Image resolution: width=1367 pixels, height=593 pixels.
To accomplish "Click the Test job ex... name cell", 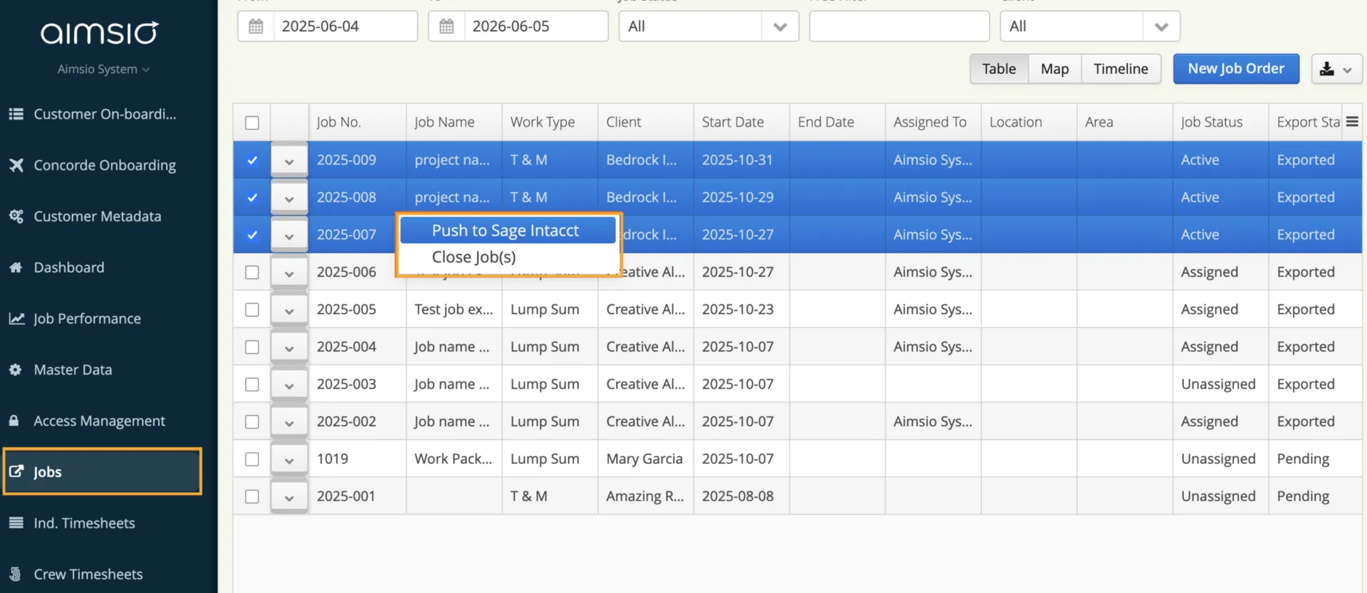I will click(x=454, y=310).
